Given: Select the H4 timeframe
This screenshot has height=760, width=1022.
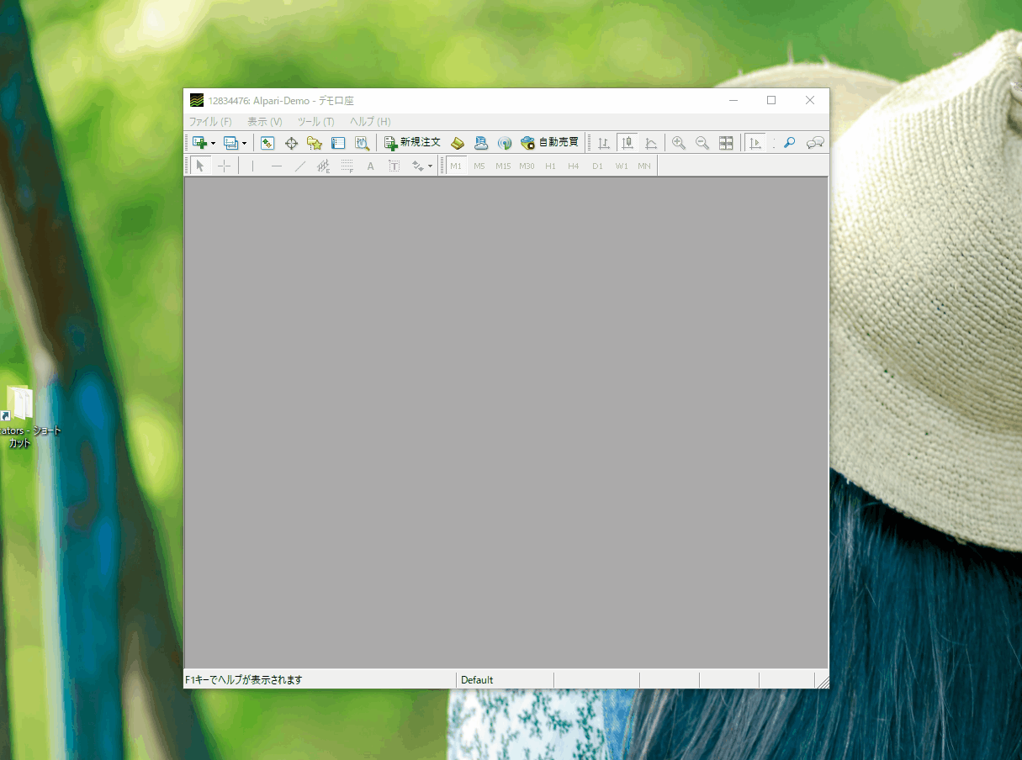Looking at the screenshot, I should [x=574, y=166].
